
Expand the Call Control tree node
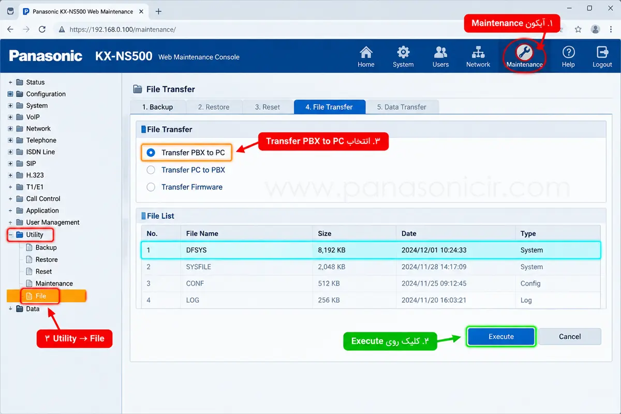(10, 199)
